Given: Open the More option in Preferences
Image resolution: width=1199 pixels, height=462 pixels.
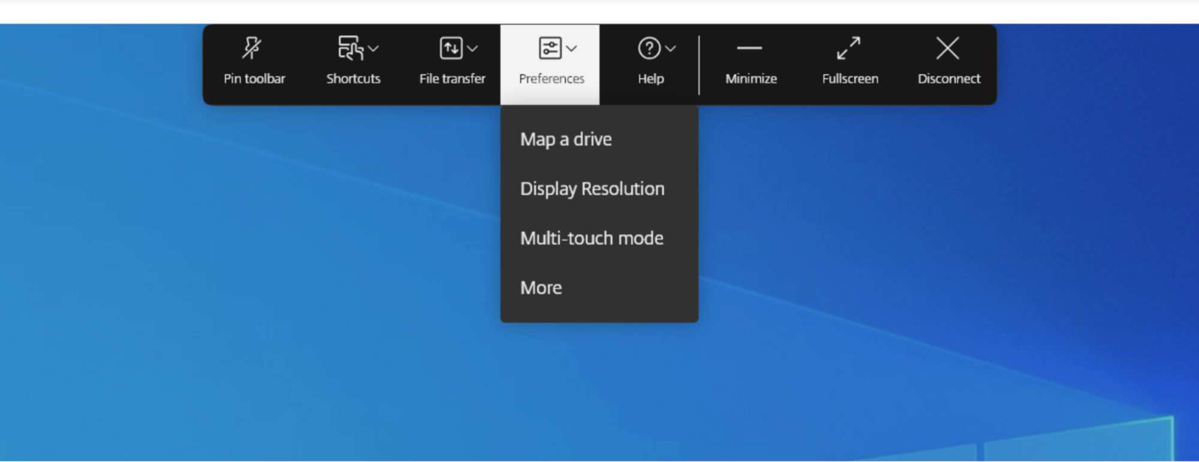Looking at the screenshot, I should click(x=541, y=288).
